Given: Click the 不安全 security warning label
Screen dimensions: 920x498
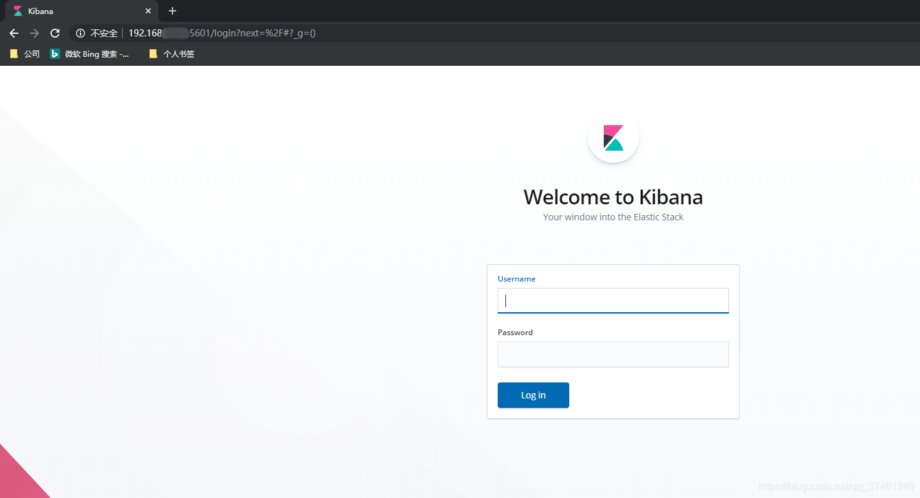Looking at the screenshot, I should 104,33.
